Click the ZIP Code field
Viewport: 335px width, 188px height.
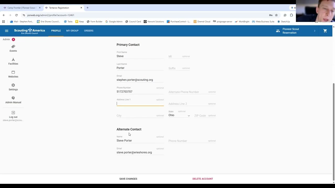205,115
